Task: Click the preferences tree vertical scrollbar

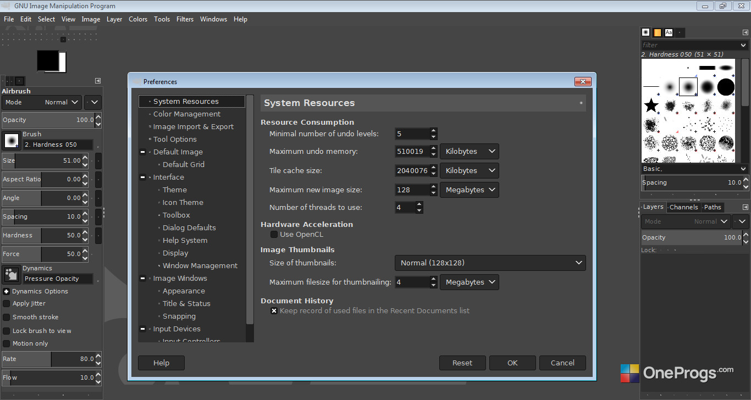Action: coord(250,210)
